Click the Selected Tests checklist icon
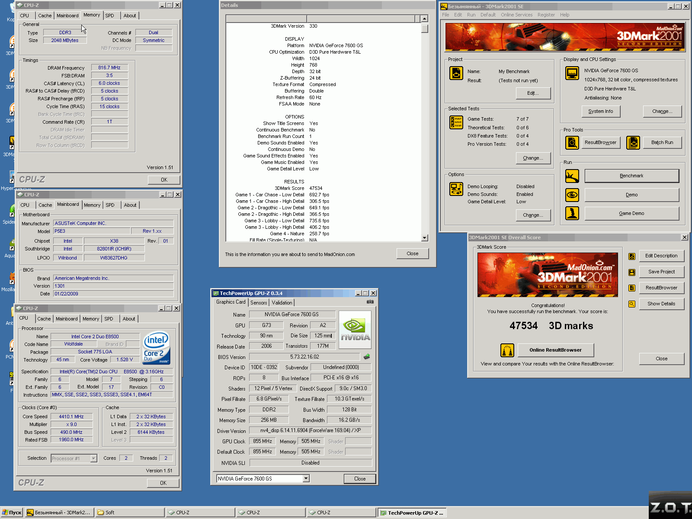This screenshot has width=692, height=519. [x=456, y=122]
